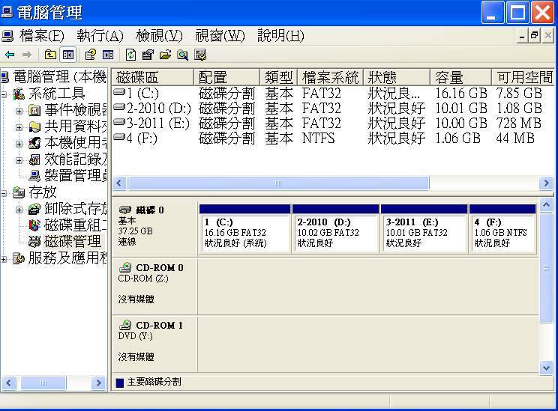Expand the 事件檢視器 tree node
Screen dimensions: 558x411
click(x=19, y=111)
